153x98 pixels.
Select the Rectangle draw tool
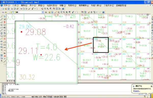tap(2, 28)
